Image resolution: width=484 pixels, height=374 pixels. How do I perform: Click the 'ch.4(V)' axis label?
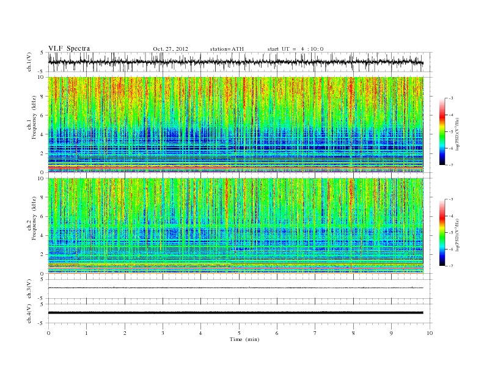tap(29, 313)
